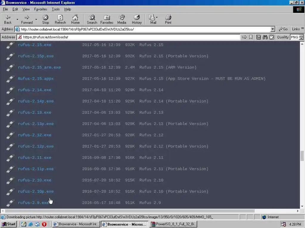Decrease Quality with the down stepper arrow
The width and height of the screenshot is (305, 228).
(x=301, y=38)
